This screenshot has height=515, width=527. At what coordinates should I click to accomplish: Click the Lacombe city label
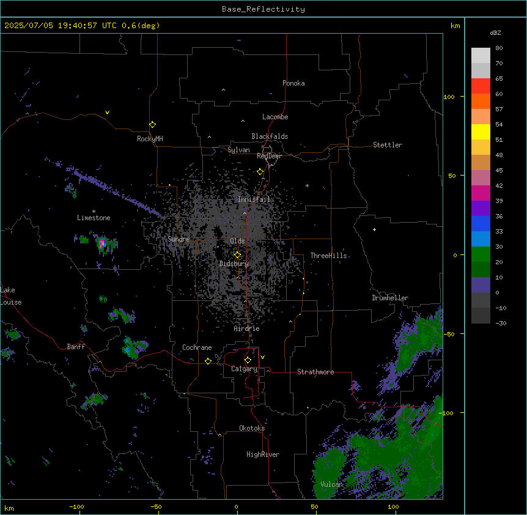tap(275, 117)
